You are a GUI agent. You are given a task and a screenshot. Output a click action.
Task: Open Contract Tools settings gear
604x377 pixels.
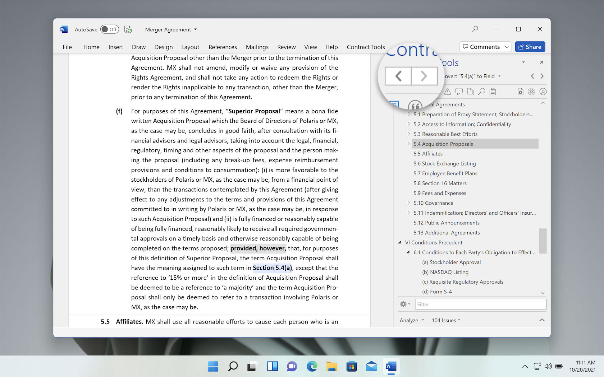point(531,92)
